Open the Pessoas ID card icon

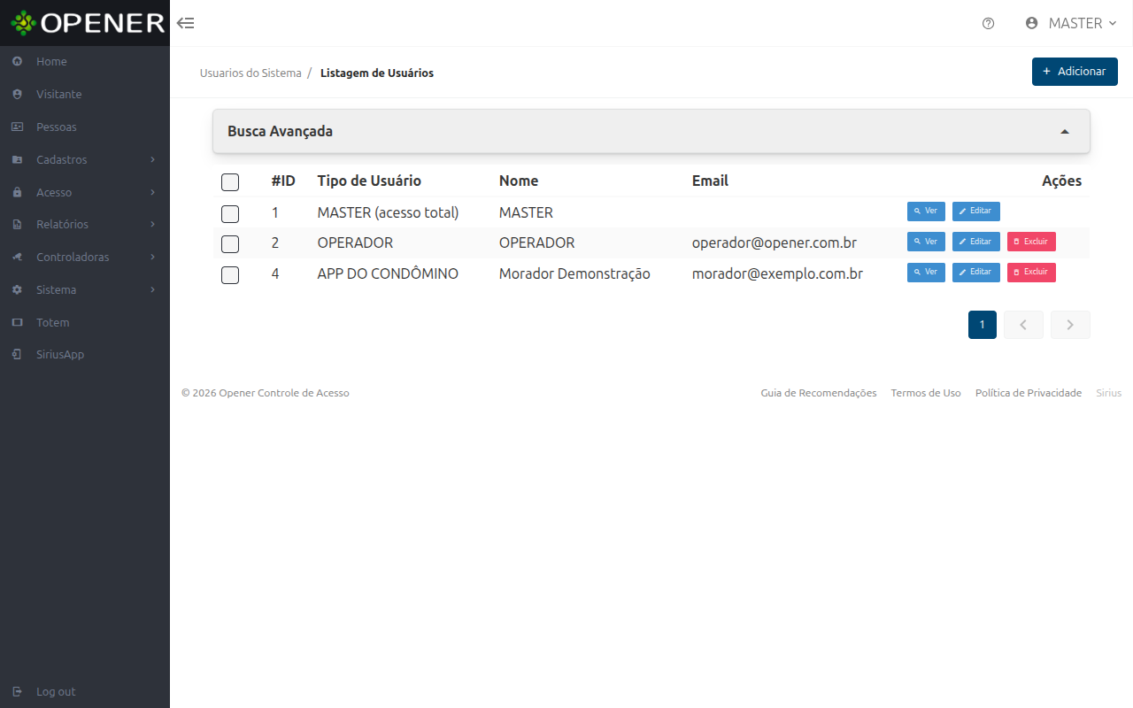click(17, 127)
